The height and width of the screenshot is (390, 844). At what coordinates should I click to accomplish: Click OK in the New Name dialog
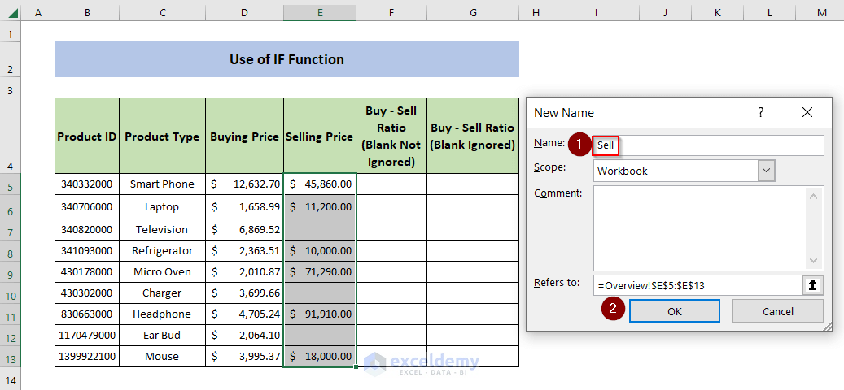pos(675,311)
